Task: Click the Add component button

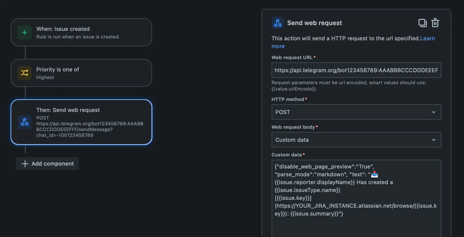Action: coord(47,163)
